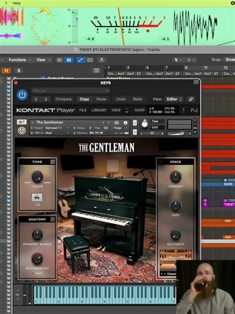The image size is (235, 314).
Task: Open the View Editor dropdown
Action: click(x=174, y=99)
